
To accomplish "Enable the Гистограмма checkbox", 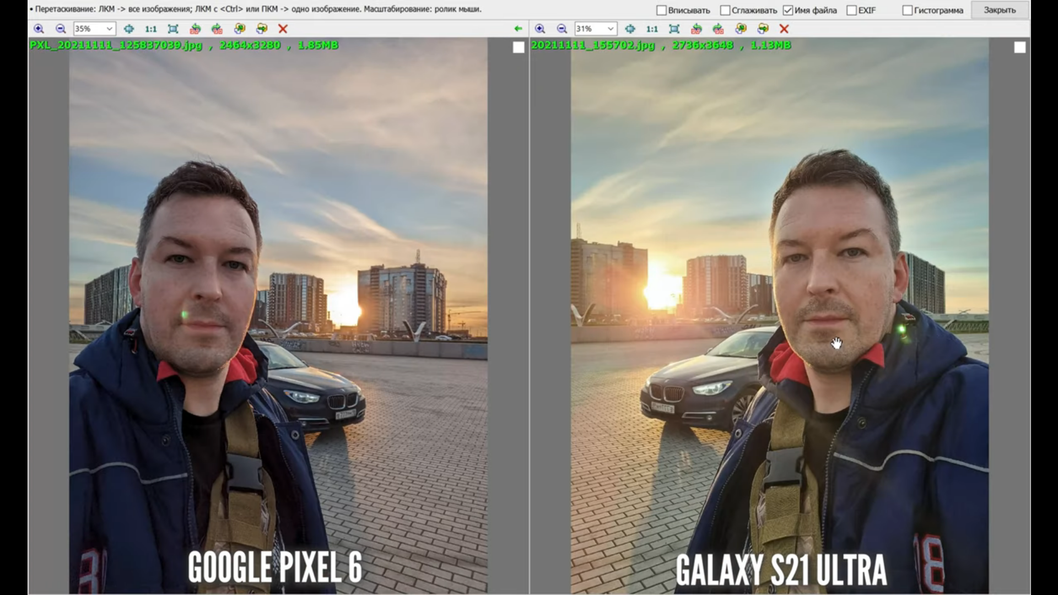I will 908,10.
